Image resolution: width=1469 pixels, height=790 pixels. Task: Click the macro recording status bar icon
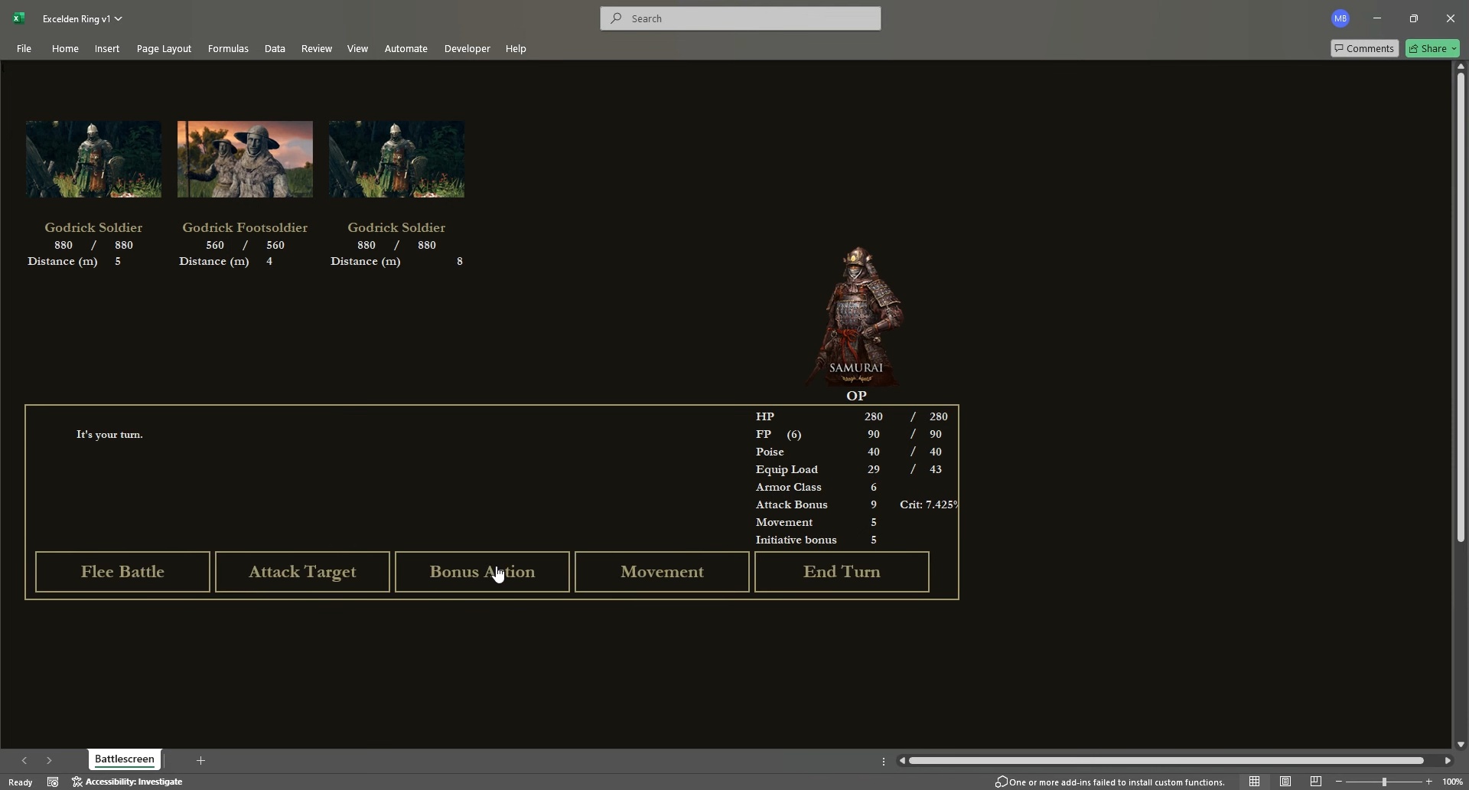click(x=53, y=782)
